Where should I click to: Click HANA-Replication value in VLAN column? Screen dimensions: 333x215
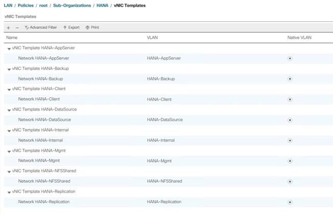(164, 202)
